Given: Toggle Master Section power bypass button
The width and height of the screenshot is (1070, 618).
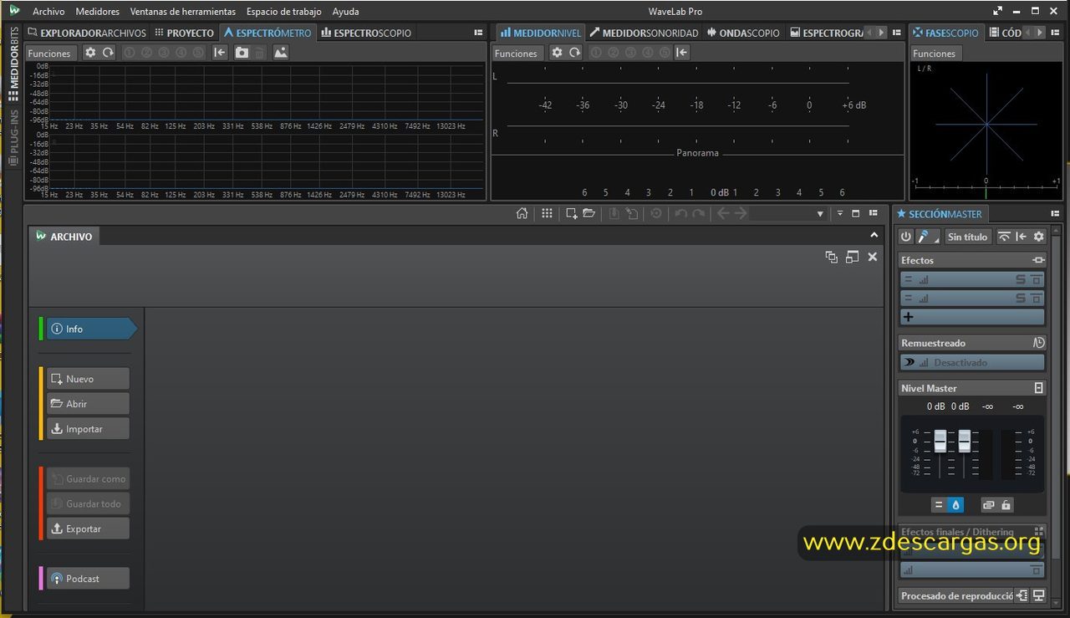Looking at the screenshot, I should (905, 237).
